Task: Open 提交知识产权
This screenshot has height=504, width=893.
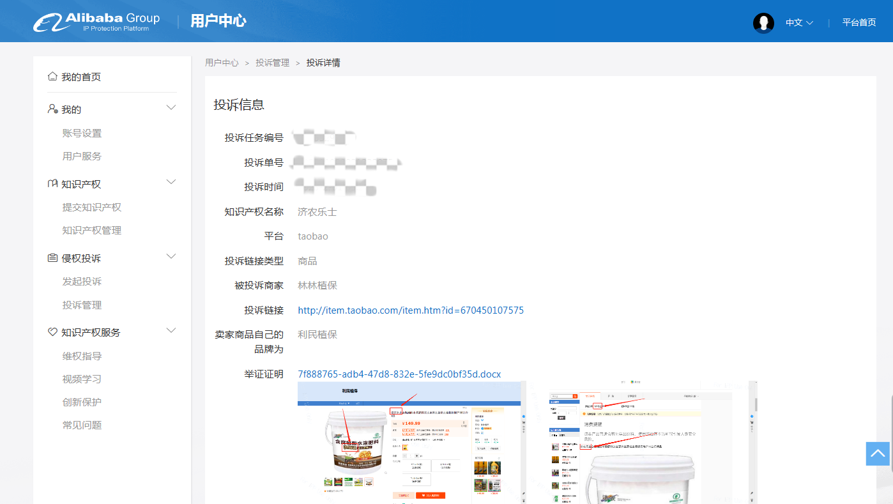Action: point(92,207)
